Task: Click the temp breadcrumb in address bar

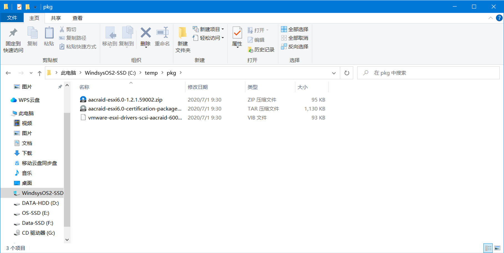Action: (x=151, y=73)
